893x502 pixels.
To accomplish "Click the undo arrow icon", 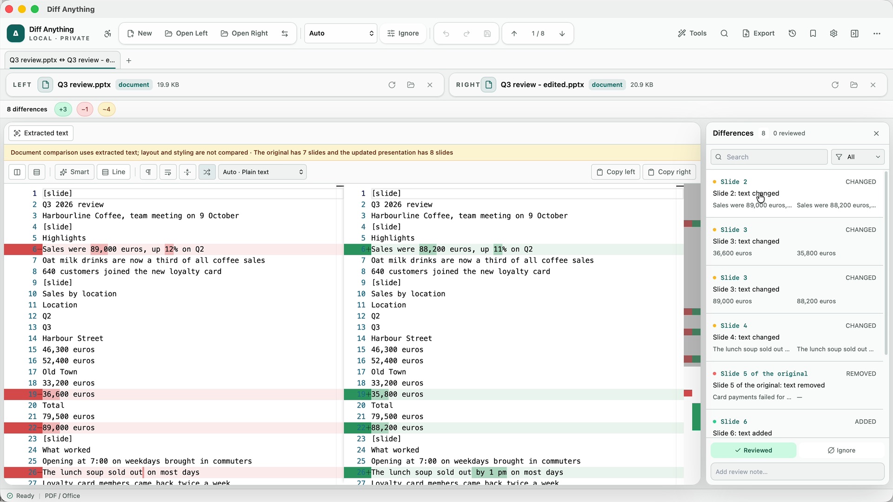I will pos(446,33).
